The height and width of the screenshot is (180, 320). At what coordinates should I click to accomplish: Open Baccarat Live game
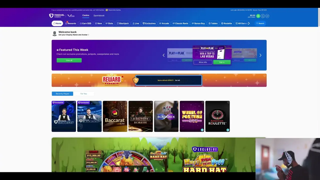pos(115,116)
